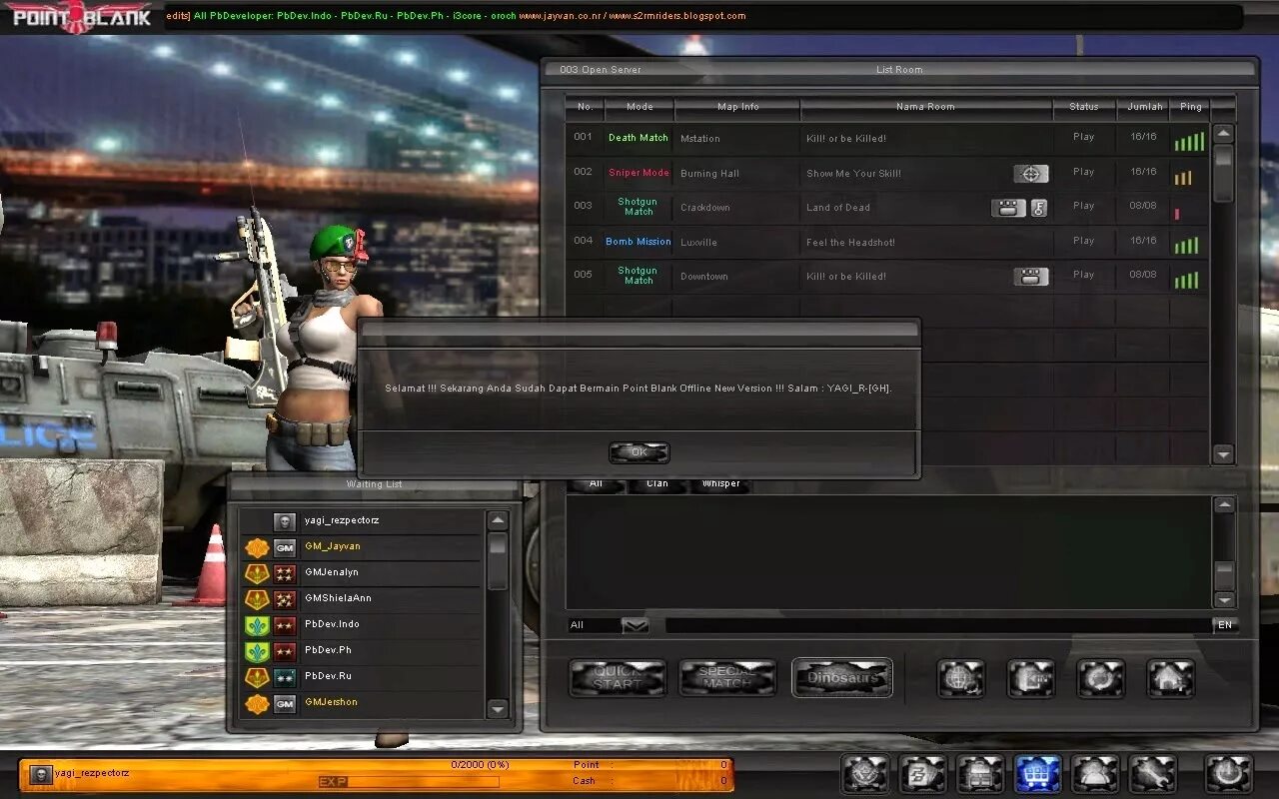Select the Dinosaurs mode button
1279x799 pixels.
pos(842,678)
